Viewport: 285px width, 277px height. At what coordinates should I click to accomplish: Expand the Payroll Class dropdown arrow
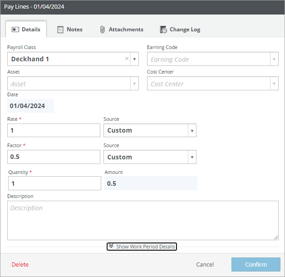pyautogui.click(x=134, y=59)
